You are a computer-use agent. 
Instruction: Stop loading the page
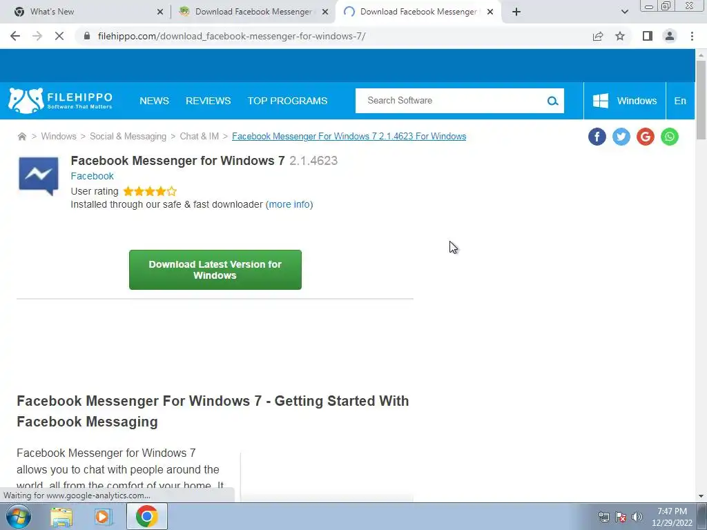(59, 36)
